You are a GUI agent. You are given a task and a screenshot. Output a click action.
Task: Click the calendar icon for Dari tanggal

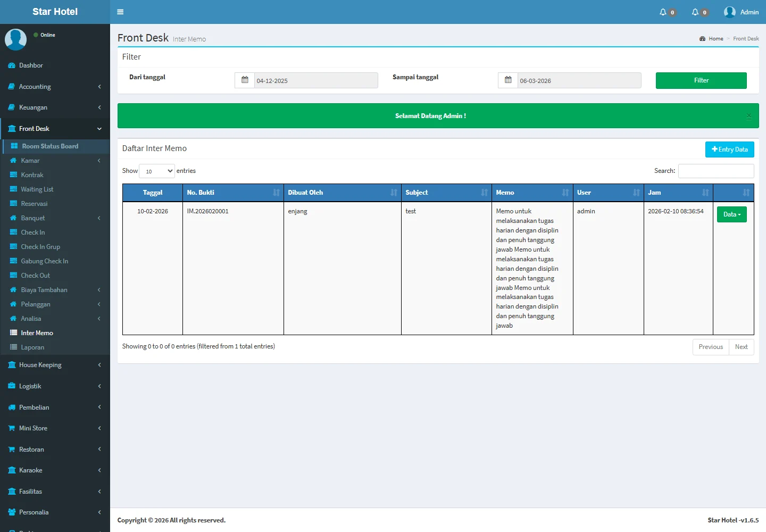[x=245, y=80]
